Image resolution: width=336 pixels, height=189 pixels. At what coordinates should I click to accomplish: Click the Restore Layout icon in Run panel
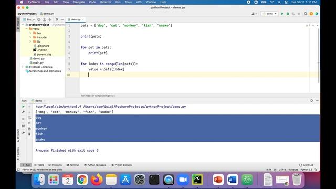pyautogui.click(x=23, y=126)
